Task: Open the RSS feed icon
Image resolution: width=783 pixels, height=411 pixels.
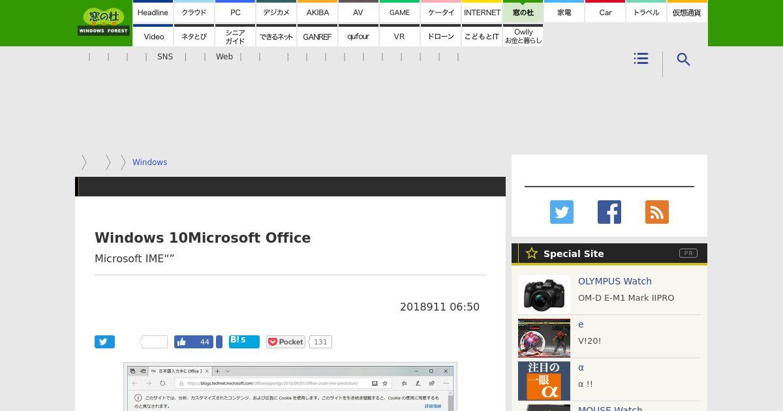Action: [657, 212]
